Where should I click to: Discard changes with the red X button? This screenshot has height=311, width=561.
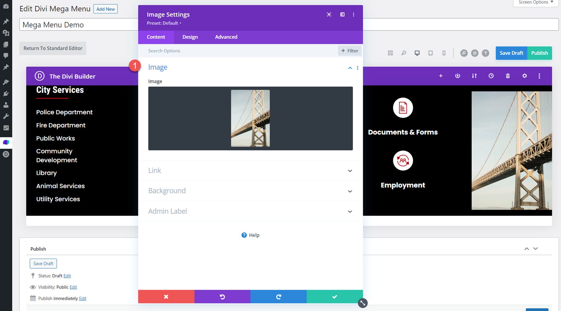166,296
